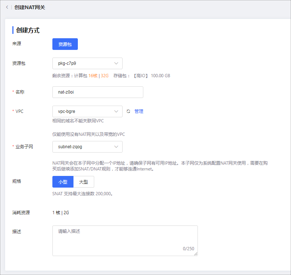Open the 管理 link next to VPC

(139, 111)
